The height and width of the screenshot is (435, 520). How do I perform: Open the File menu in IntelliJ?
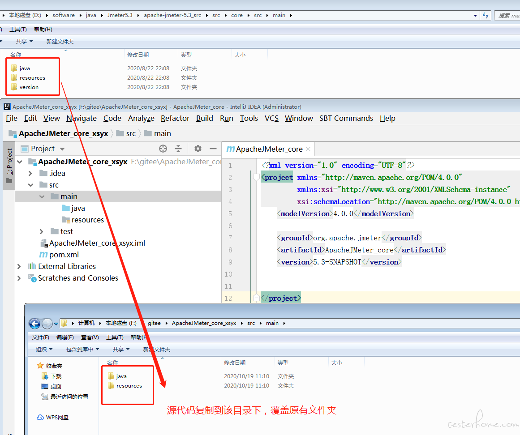tap(12, 118)
